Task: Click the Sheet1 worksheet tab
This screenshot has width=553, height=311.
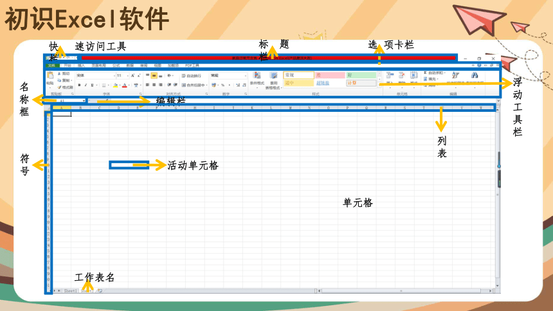Action: [x=70, y=291]
